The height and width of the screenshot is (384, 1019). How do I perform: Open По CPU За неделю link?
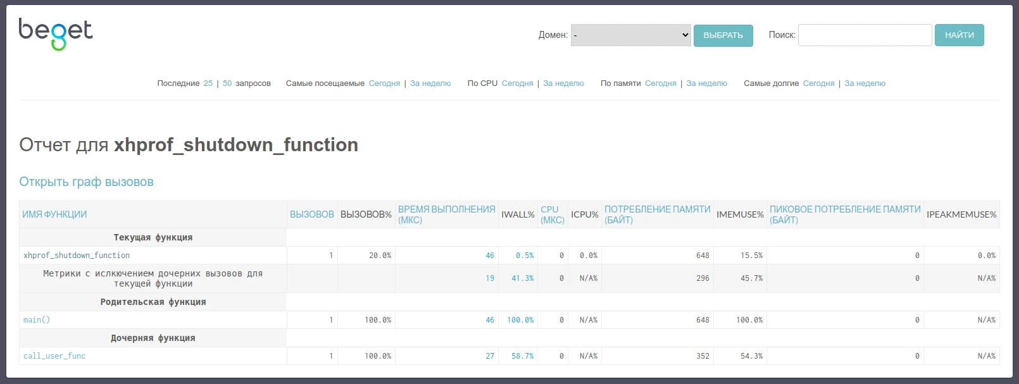[x=563, y=84]
